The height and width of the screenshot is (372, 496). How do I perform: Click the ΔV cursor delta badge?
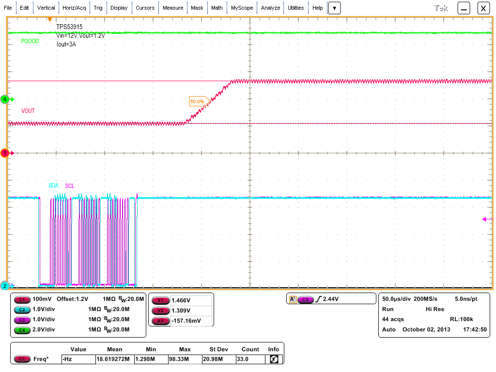[x=160, y=321]
